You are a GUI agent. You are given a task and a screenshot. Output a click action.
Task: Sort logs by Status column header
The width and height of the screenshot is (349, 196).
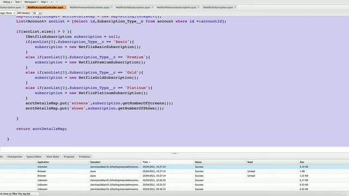coord(220,162)
